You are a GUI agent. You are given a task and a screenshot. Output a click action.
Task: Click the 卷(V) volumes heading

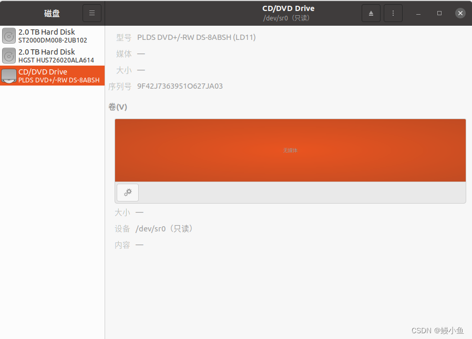click(118, 107)
